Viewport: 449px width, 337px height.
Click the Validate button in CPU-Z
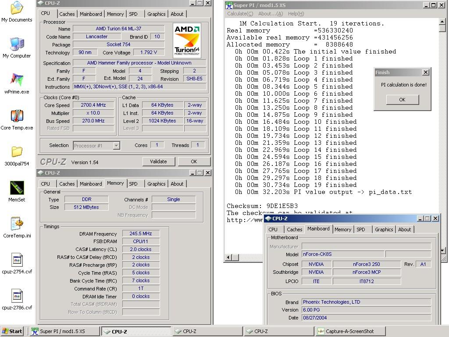pos(158,161)
